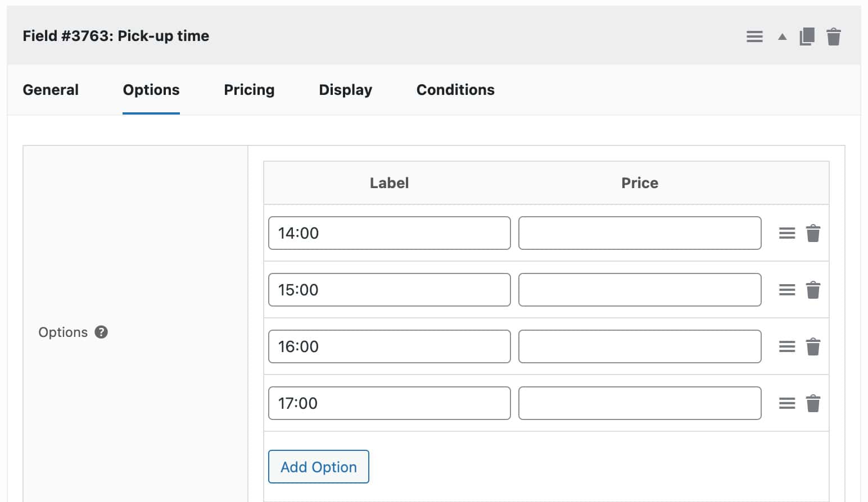This screenshot has width=868, height=502.
Task: Switch to the General tab
Action: point(51,90)
